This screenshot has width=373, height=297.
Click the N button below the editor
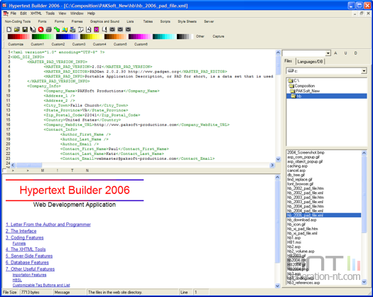pos(87,171)
